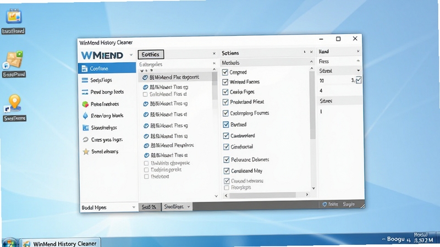Click the water drop Ereaforg icon

click(x=85, y=116)
